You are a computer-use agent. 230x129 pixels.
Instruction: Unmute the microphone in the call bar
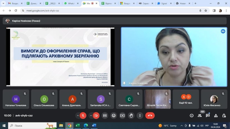pyautogui.click(x=83, y=115)
